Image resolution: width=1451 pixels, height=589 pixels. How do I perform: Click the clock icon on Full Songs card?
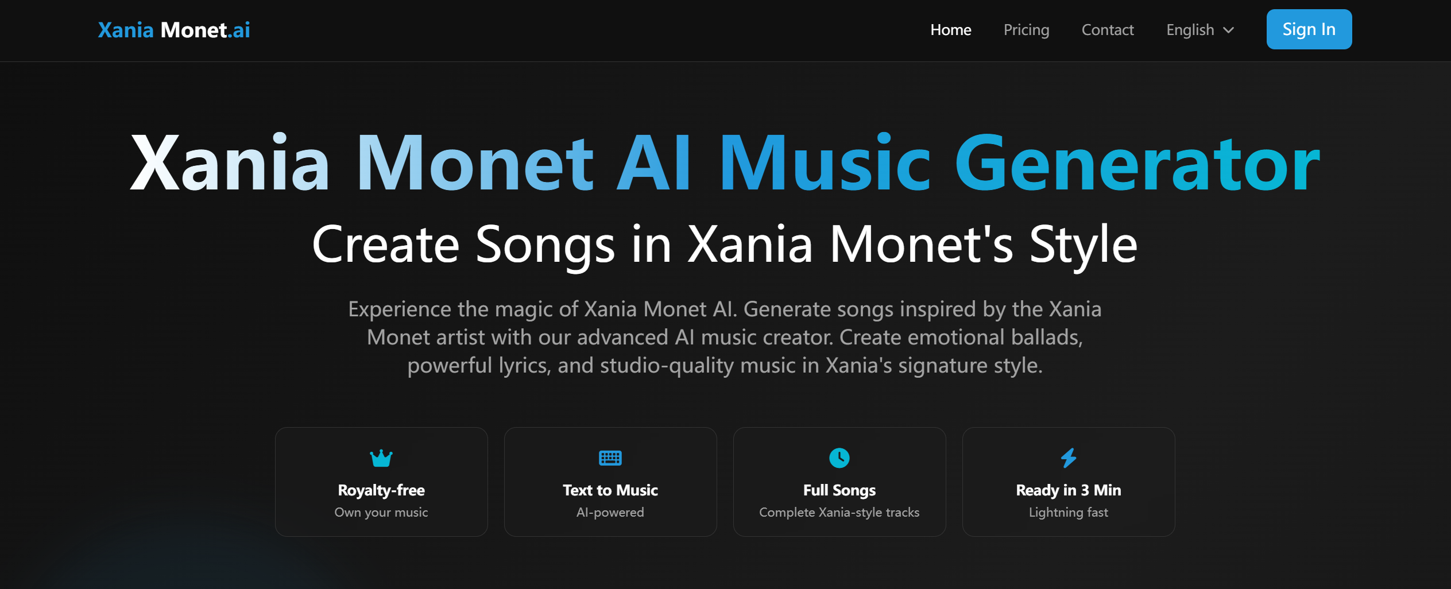[839, 458]
